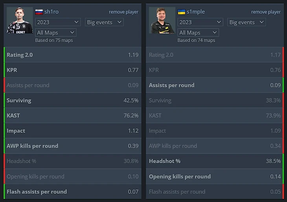Image resolution: width=287 pixels, height=202 pixels.
Task: Expand sh1ro's Big events filter dropdown
Action: (104, 22)
